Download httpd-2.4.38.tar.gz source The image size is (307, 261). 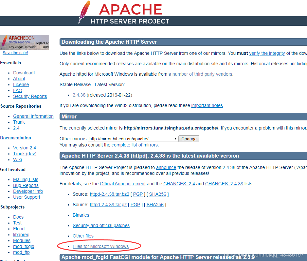pyautogui.click(x=108, y=205)
